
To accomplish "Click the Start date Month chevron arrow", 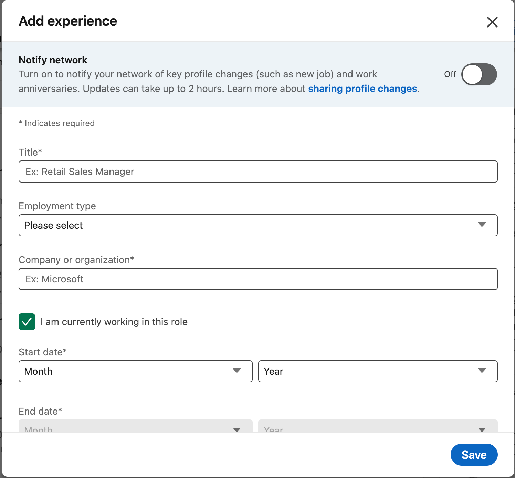I will click(x=237, y=371).
